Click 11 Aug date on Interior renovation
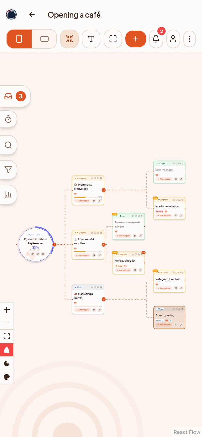This screenshot has width=202, height=437. click(x=160, y=212)
